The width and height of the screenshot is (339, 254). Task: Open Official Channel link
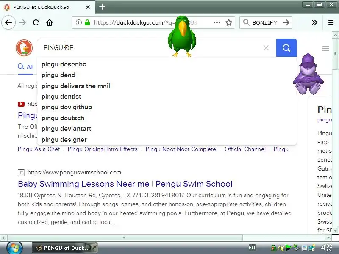click(245, 149)
